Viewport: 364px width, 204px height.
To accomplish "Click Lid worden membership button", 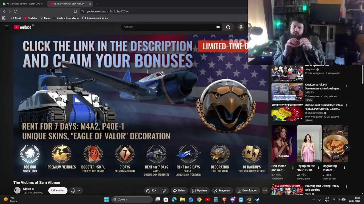I will tap(58, 190).
